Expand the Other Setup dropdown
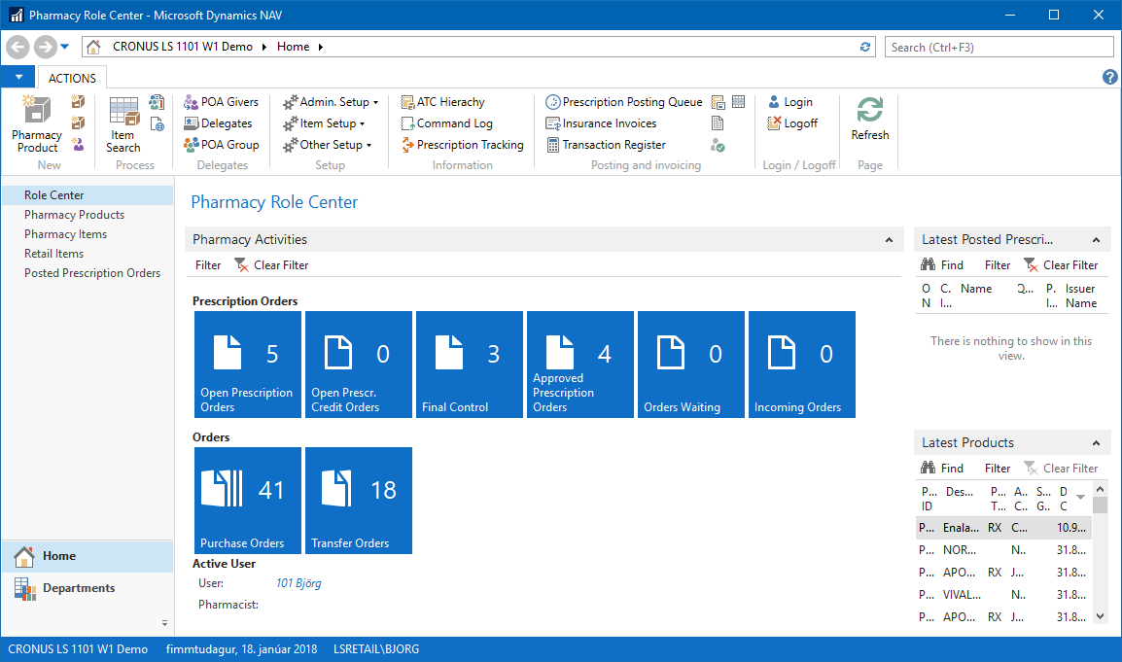 tap(328, 145)
